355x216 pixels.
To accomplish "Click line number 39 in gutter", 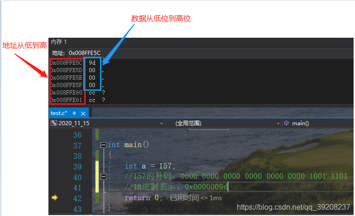I will point(77,167).
